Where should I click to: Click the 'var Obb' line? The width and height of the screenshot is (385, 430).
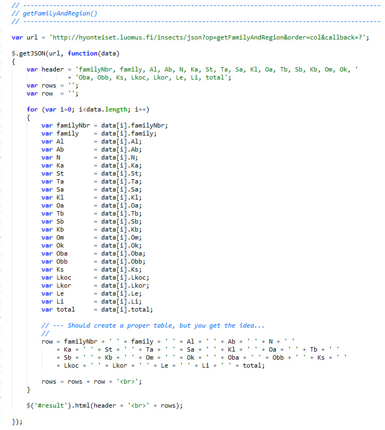point(94,261)
